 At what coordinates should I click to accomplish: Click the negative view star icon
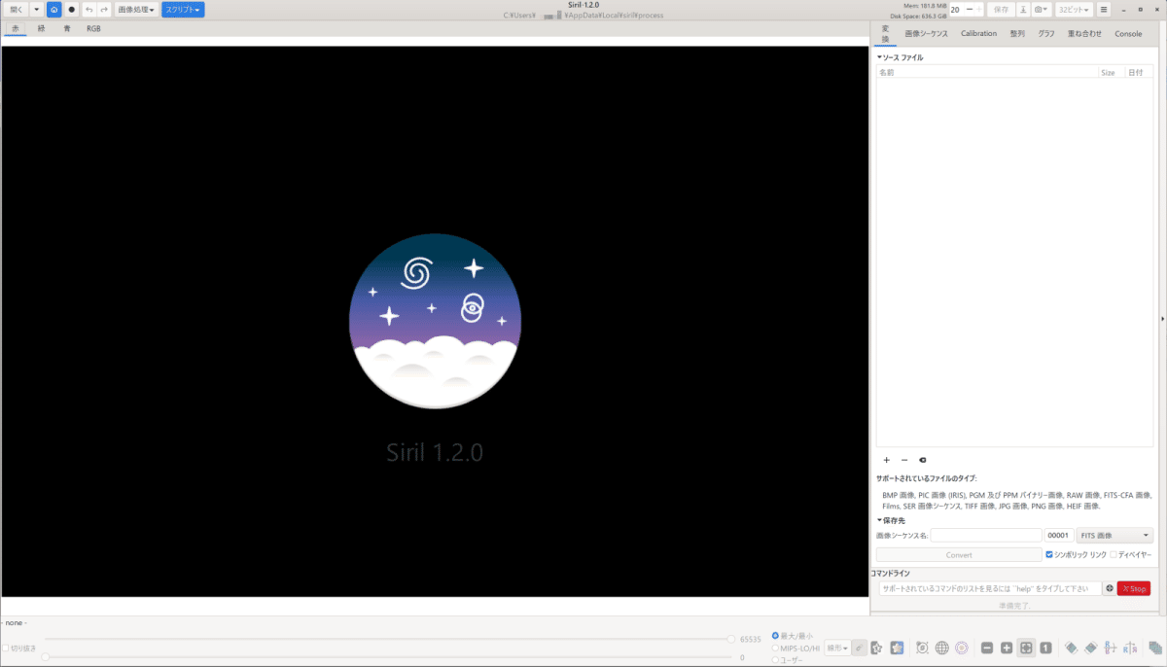click(x=877, y=648)
